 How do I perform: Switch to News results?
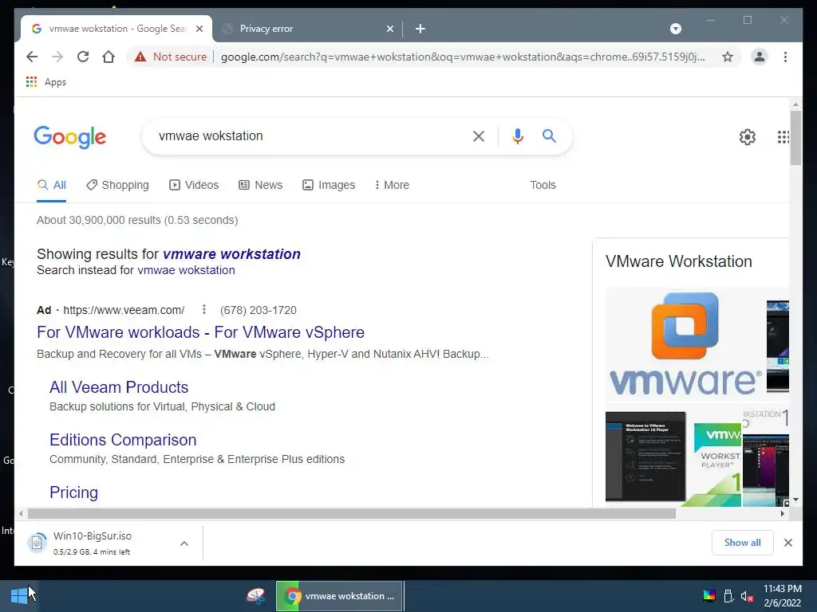click(261, 185)
